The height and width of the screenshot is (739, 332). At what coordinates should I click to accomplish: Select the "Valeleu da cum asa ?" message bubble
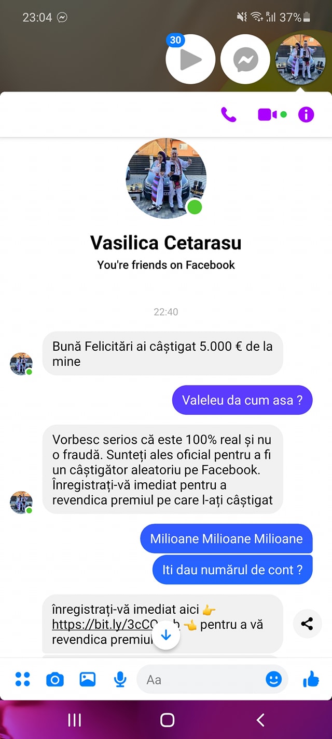[x=242, y=400]
